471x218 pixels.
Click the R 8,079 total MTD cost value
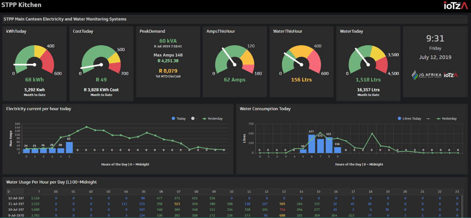coord(168,71)
